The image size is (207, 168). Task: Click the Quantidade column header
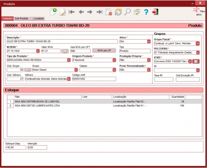[177, 97]
